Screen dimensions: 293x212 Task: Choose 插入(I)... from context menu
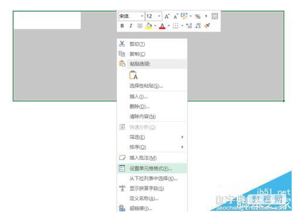[x=152, y=97]
